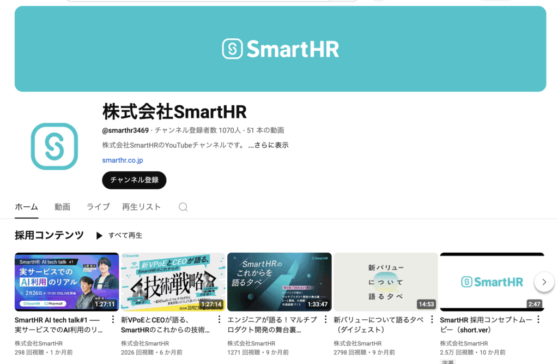Open the 採用コンテンツ section heading
The image size is (558, 364).
pos(49,235)
